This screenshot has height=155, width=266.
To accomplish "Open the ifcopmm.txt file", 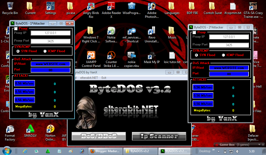I will point(233,8).
